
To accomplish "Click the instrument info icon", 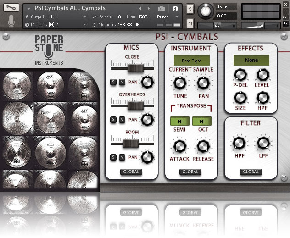I will point(175,8).
